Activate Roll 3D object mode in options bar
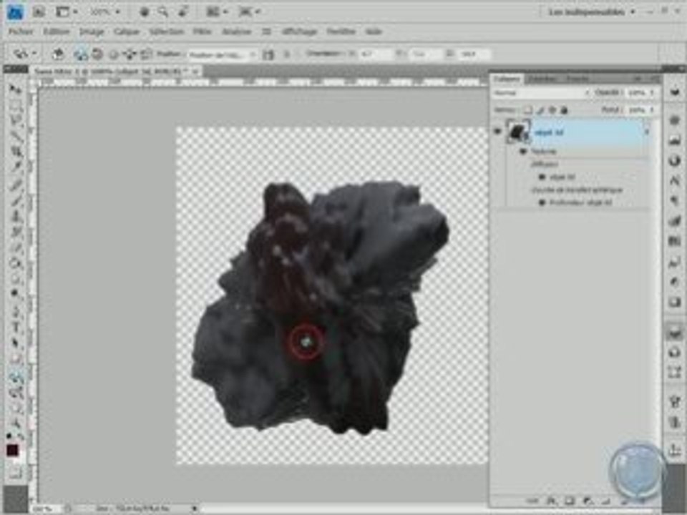 point(97,54)
